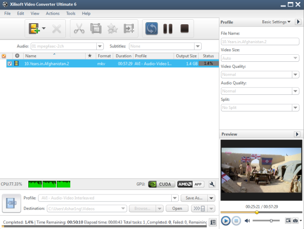This screenshot has width=304, height=229.
Task: Click the Save As... button
Action: [x=194, y=198]
